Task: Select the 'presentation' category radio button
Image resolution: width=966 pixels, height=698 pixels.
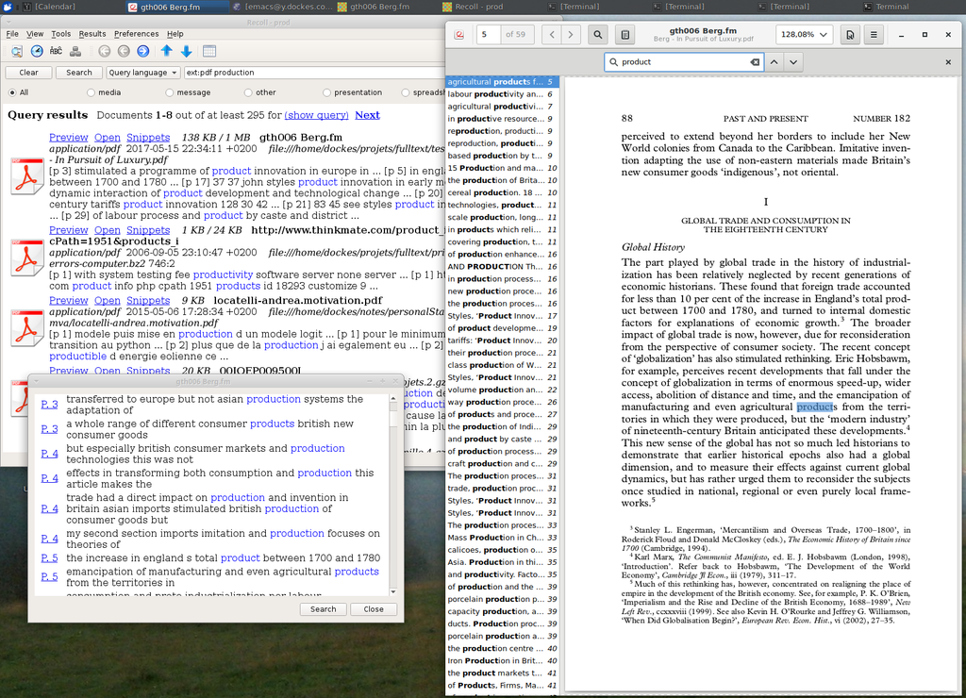Action: click(x=326, y=92)
